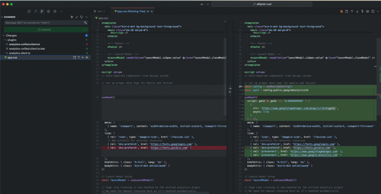Open the Extensions view icon
The width and height of the screenshot is (381, 194).
[54, 12]
